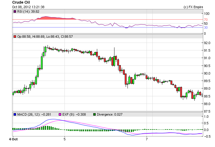Click the '5' date axis label
The width and height of the screenshot is (215, 147).
pyautogui.click(x=64, y=139)
